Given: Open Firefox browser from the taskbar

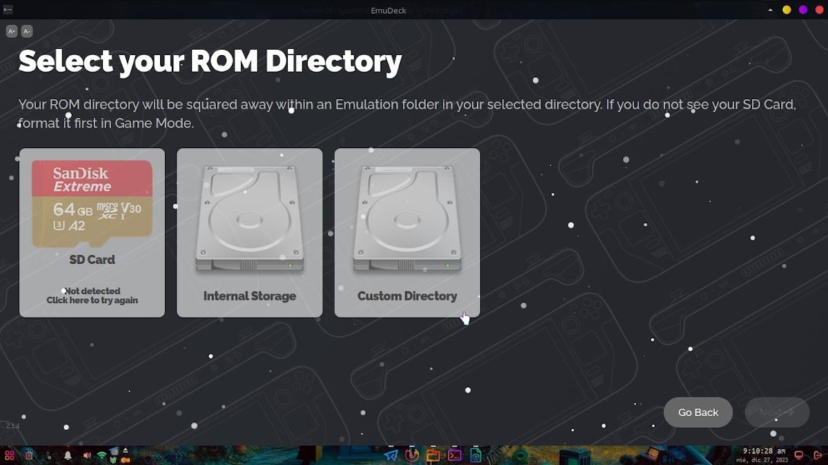Looking at the screenshot, I should [x=413, y=455].
